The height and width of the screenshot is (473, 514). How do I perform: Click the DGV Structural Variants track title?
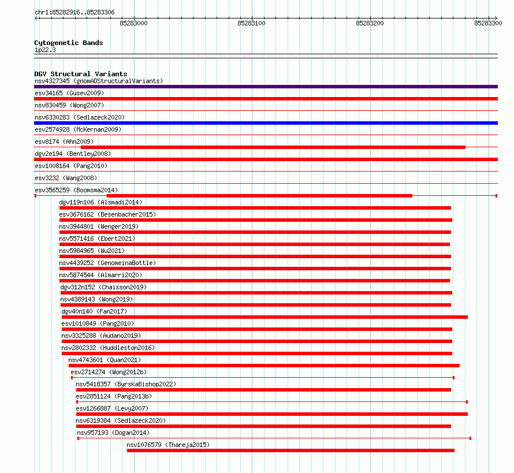pyautogui.click(x=81, y=74)
